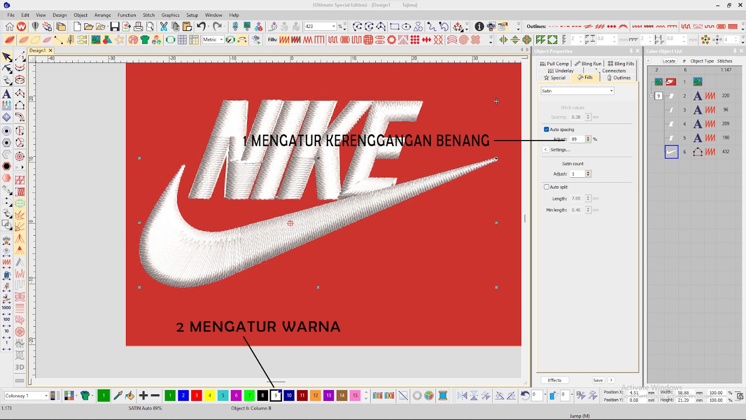Switch to the Outlines tab in Object Properties

click(x=619, y=78)
